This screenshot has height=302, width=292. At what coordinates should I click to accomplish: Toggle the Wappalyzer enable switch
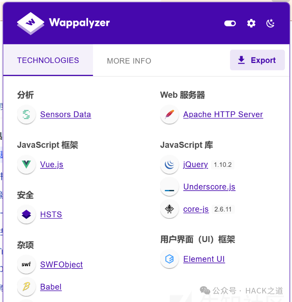tap(230, 23)
